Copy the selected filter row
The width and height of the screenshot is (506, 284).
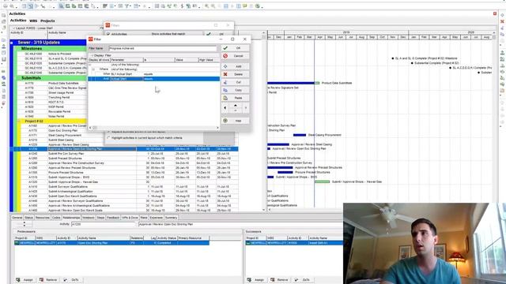[235, 90]
